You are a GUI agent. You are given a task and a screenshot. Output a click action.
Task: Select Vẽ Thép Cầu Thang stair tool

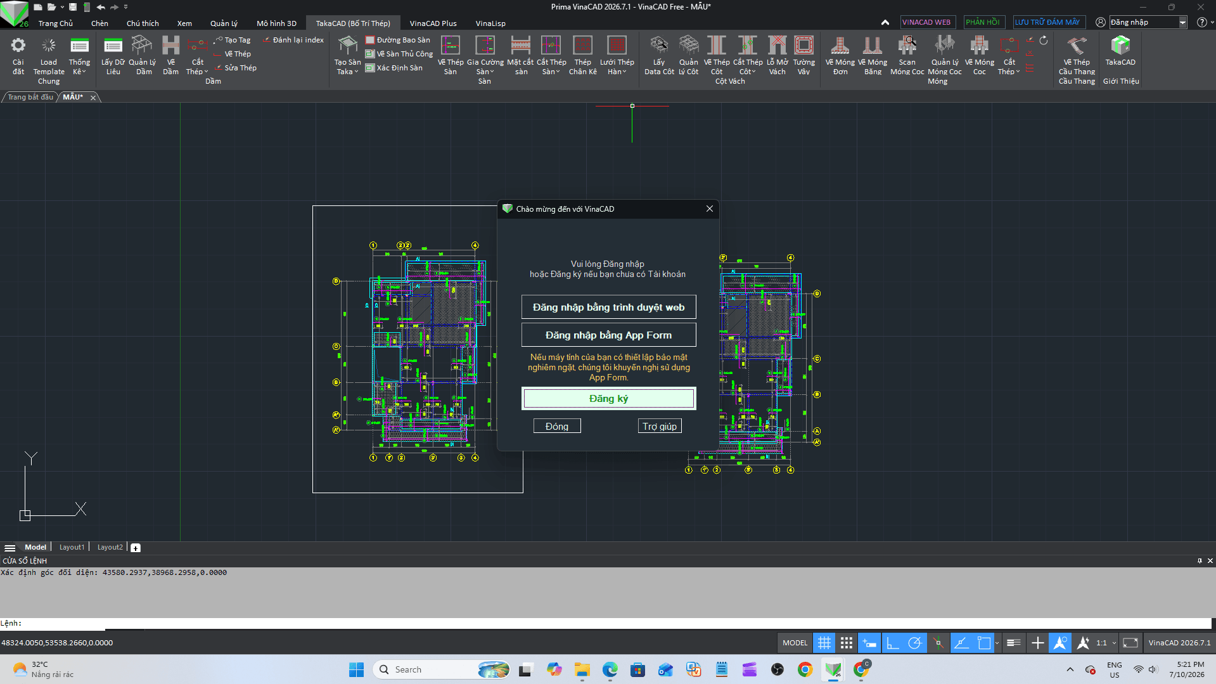(1077, 55)
